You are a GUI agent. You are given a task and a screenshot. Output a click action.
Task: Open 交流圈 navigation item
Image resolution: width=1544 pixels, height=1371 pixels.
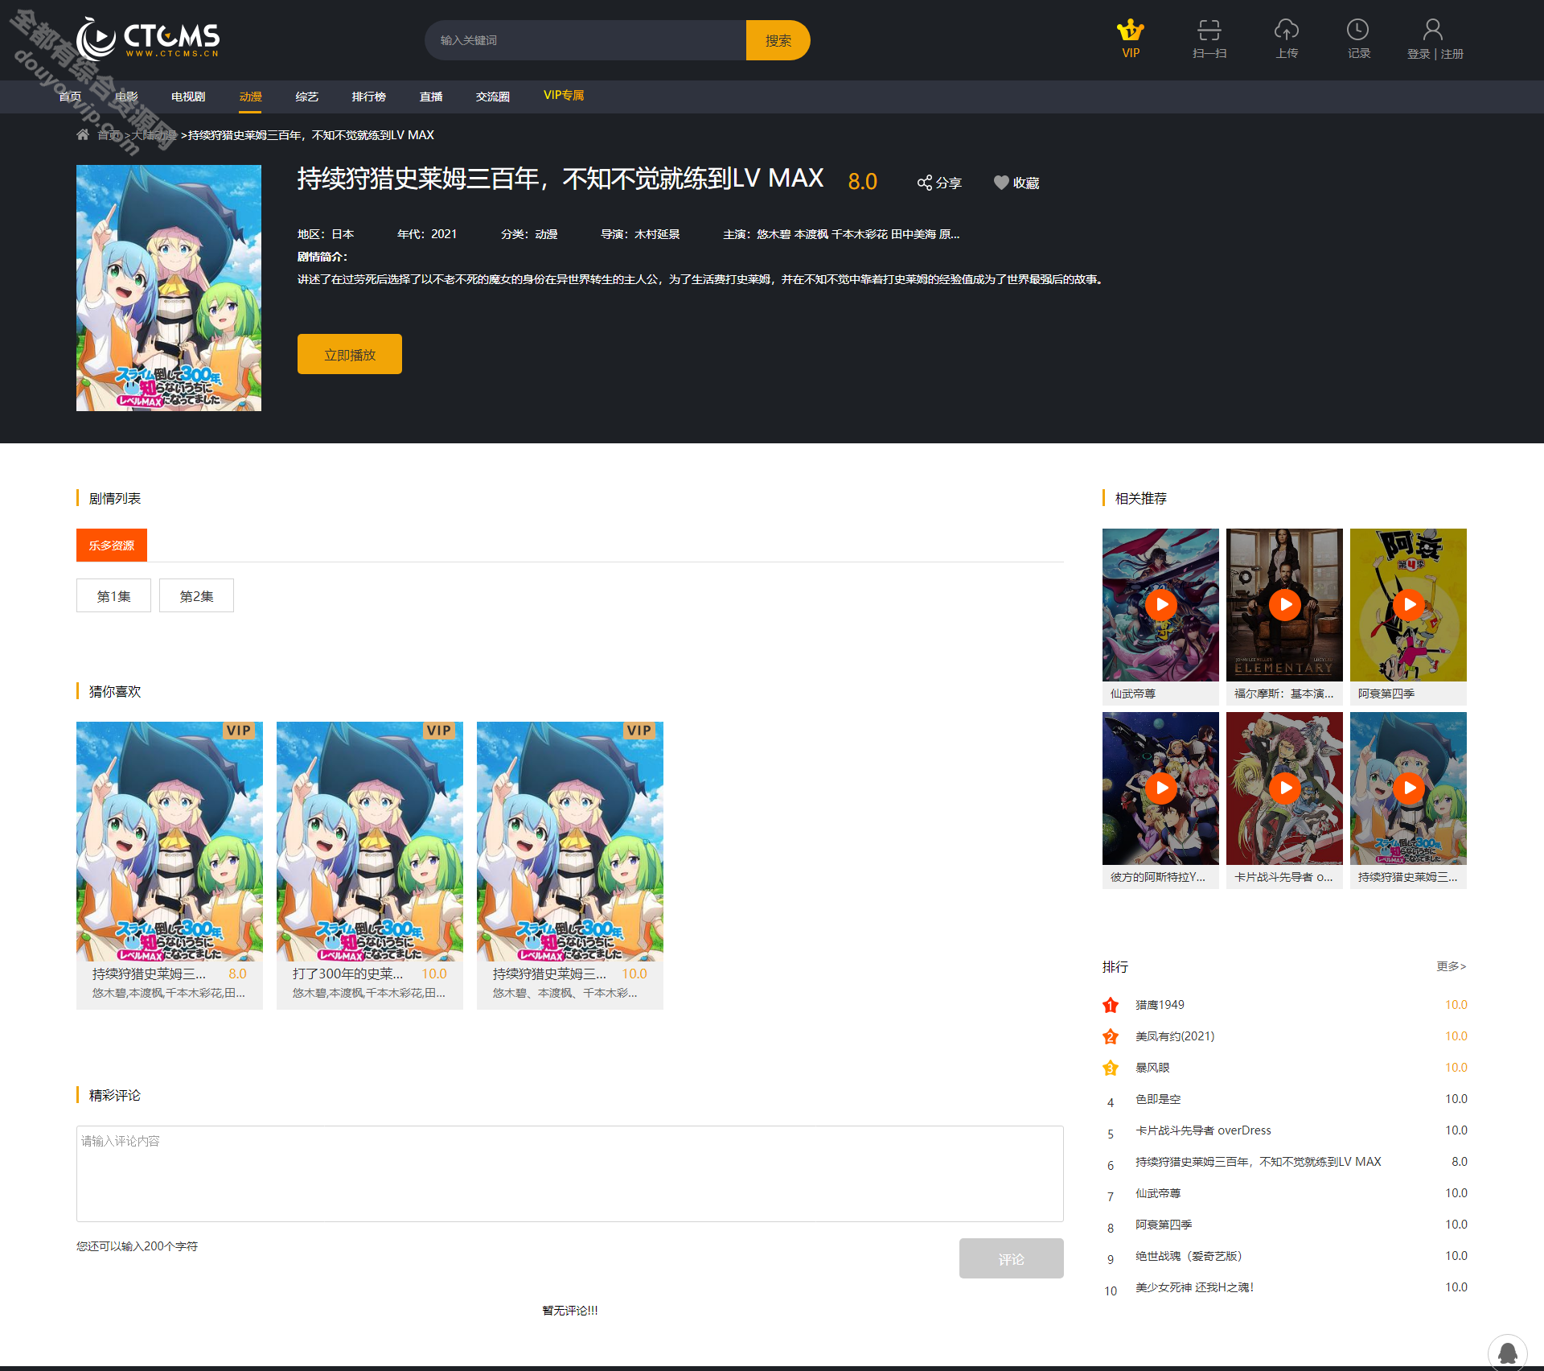[492, 97]
